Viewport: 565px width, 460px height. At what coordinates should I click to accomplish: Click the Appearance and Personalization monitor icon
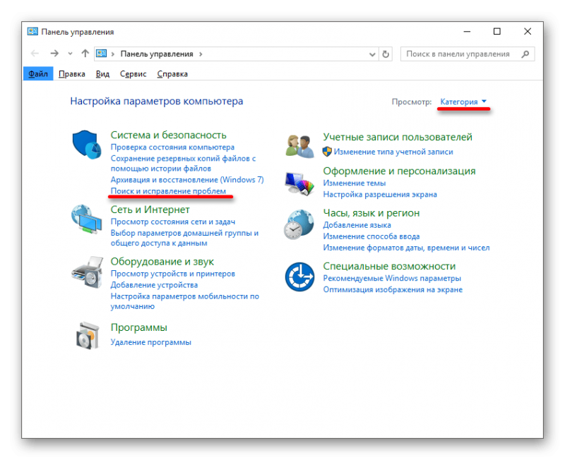(299, 183)
